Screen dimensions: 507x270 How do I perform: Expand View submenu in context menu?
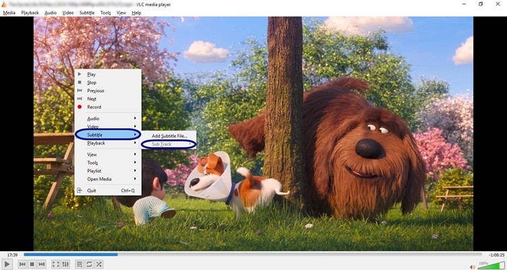click(x=107, y=155)
